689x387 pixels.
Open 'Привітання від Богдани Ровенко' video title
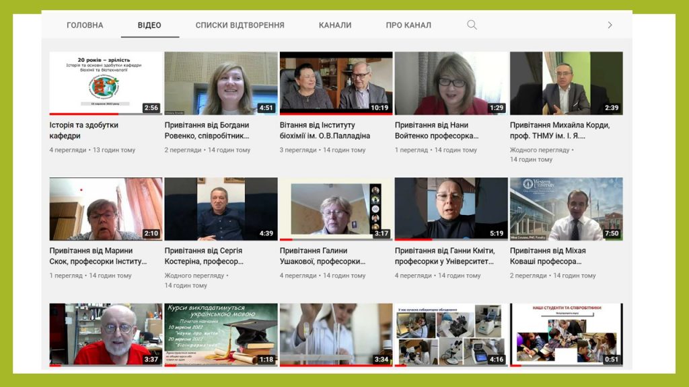(x=207, y=130)
